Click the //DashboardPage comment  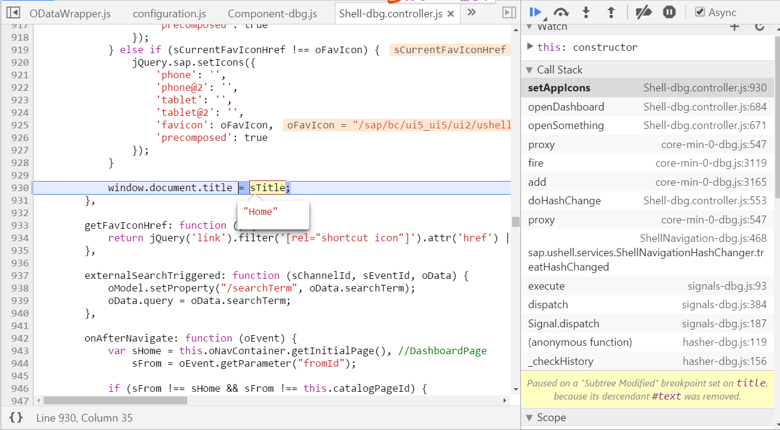[442, 351]
